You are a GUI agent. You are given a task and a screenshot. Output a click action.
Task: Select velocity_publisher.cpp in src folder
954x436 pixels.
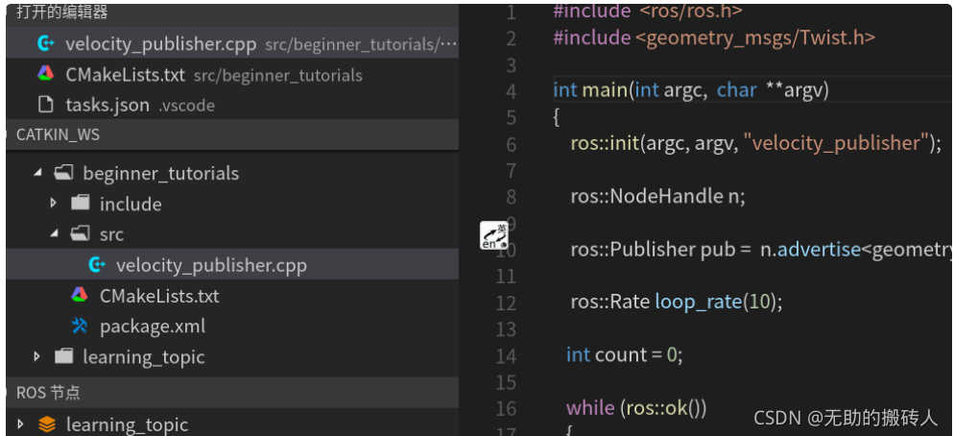232,265
